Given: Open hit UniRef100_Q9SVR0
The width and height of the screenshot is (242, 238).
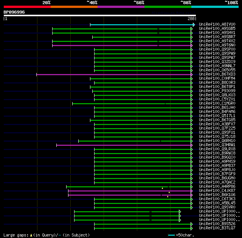Looking at the screenshot, I should [x=217, y=207].
